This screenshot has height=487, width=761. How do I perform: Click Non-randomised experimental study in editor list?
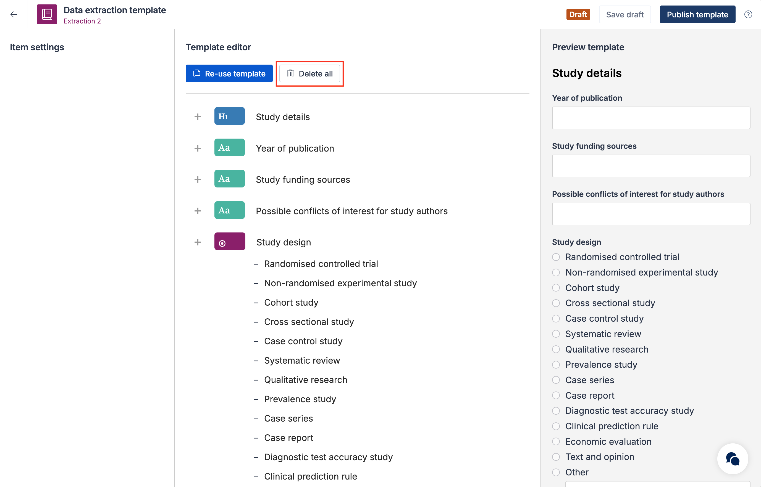(340, 283)
